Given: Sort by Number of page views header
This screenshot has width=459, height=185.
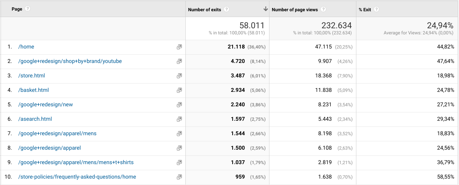Looking at the screenshot, I should click(295, 10).
